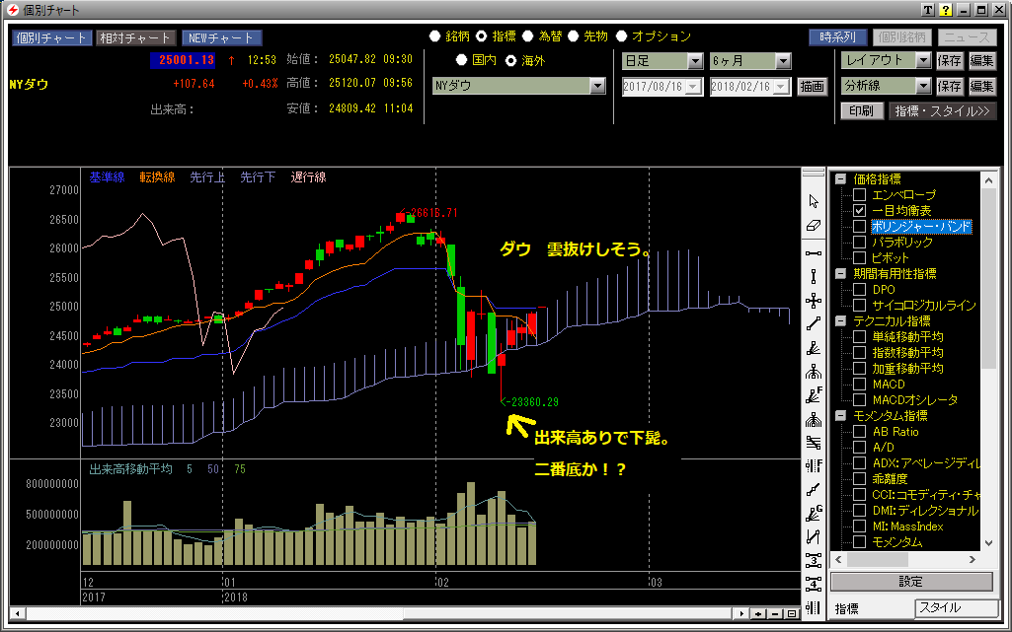Image resolution: width=1012 pixels, height=632 pixels.
Task: Select the arrow pointer tool
Action: point(814,202)
